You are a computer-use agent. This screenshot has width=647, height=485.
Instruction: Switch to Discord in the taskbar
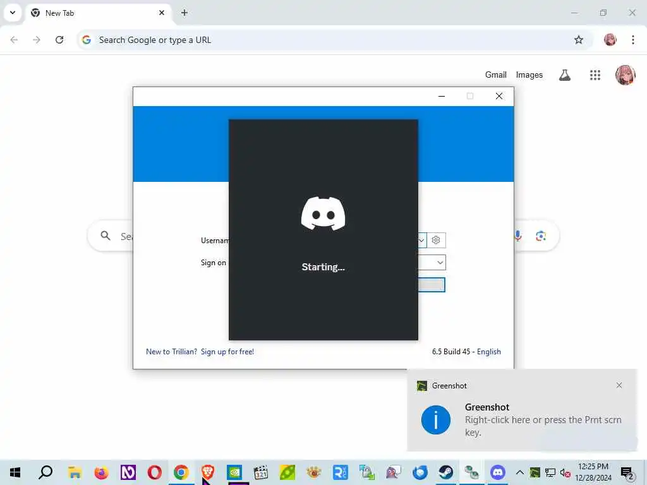(x=498, y=472)
